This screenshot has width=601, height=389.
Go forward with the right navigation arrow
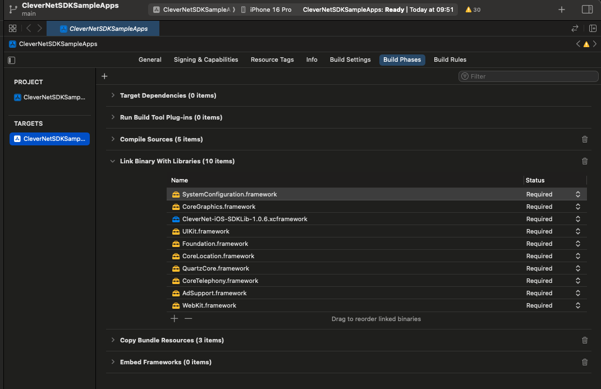click(x=39, y=29)
